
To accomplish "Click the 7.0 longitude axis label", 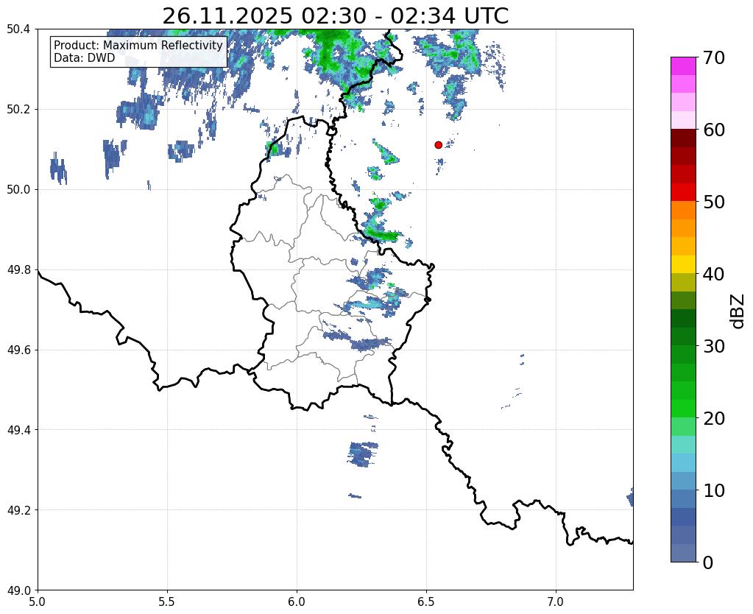I will (x=556, y=601).
